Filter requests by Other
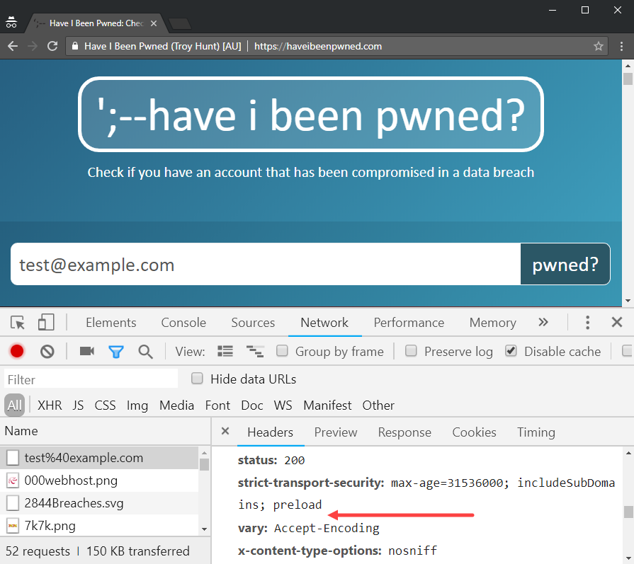 pos(378,405)
